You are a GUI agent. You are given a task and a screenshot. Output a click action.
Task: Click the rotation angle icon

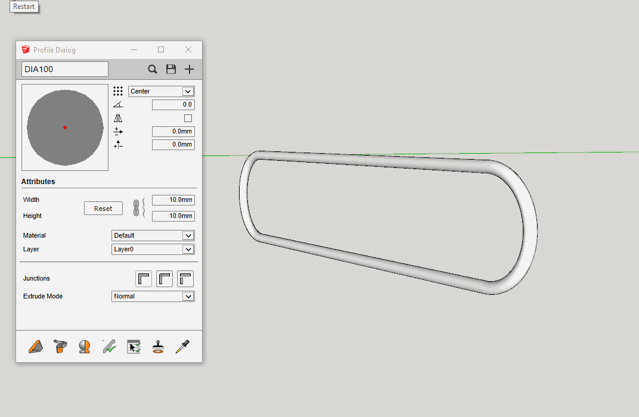(x=118, y=105)
